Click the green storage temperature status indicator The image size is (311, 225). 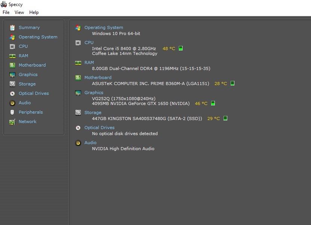click(225, 118)
